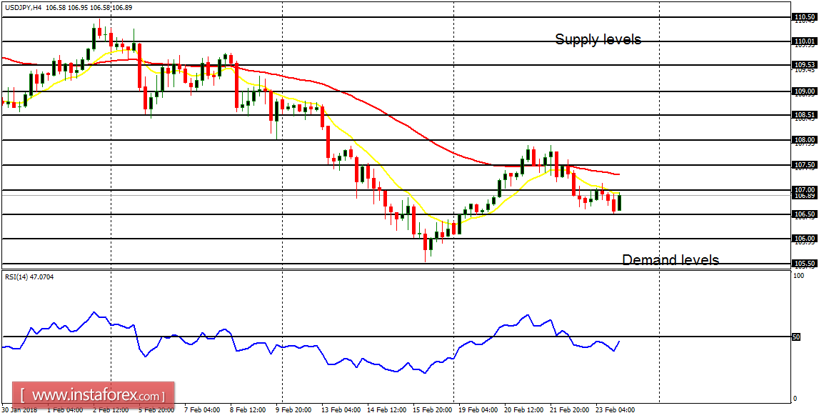Viewport: 819px width, 418px height.
Task: Click the 108.00 price label
Action: point(805,140)
